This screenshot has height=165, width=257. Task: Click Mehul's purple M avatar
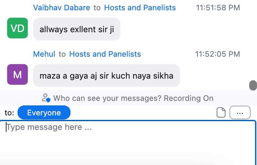17,75
